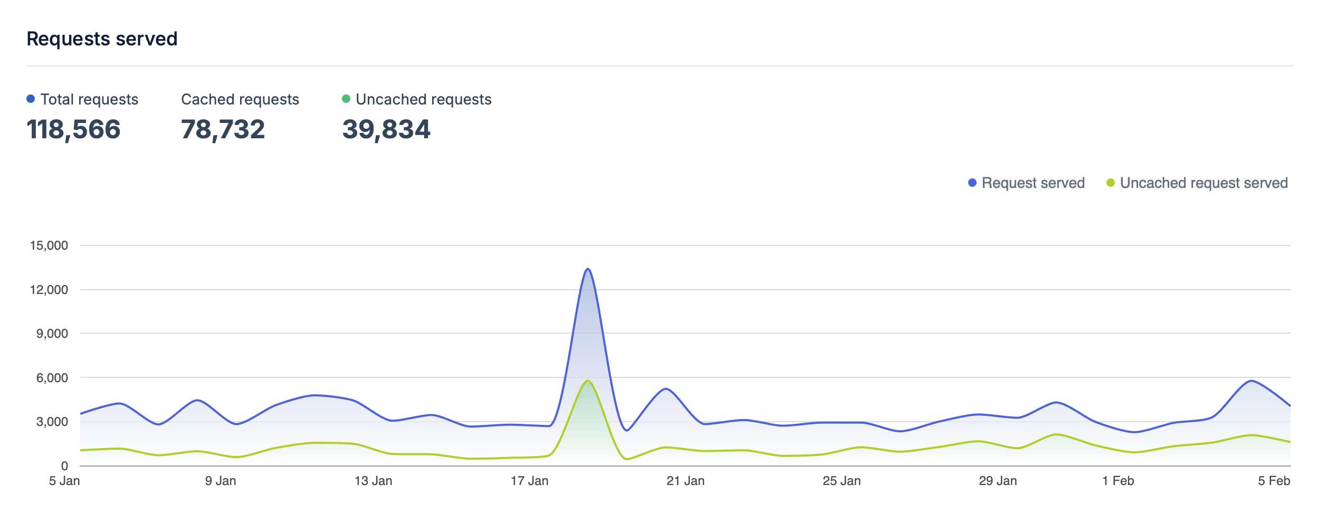
Task: Click the blue line's highest peak
Action: 588,269
